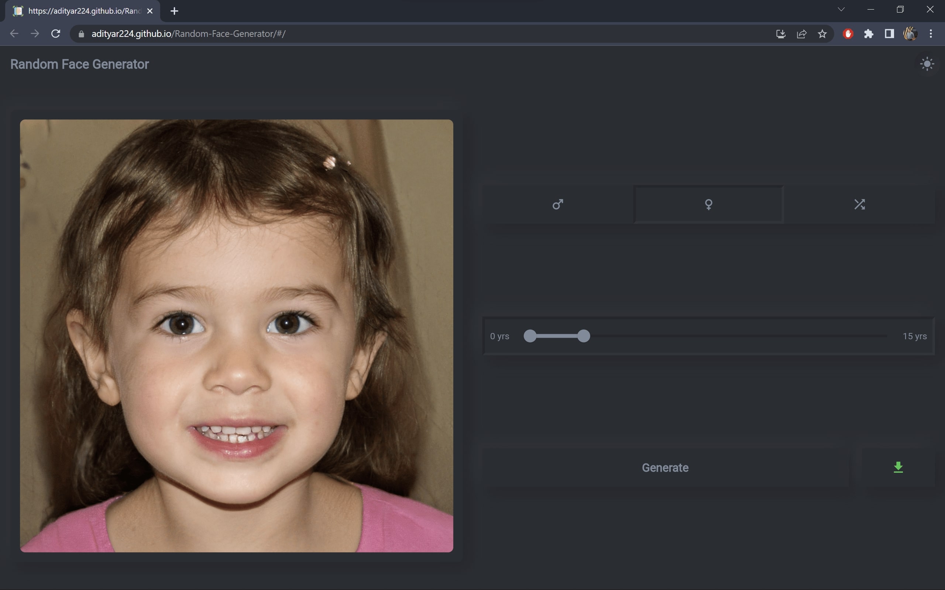The height and width of the screenshot is (590, 945).
Task: Select the male gender icon
Action: tap(558, 204)
